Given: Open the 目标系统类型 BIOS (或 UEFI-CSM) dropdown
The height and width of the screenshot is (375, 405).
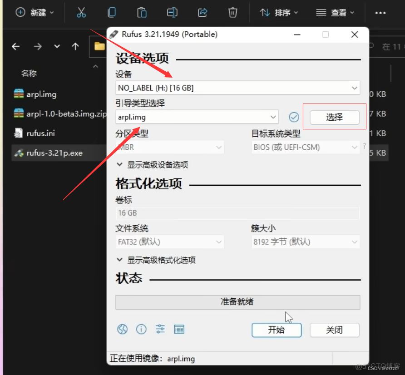Looking at the screenshot, I should (306, 147).
